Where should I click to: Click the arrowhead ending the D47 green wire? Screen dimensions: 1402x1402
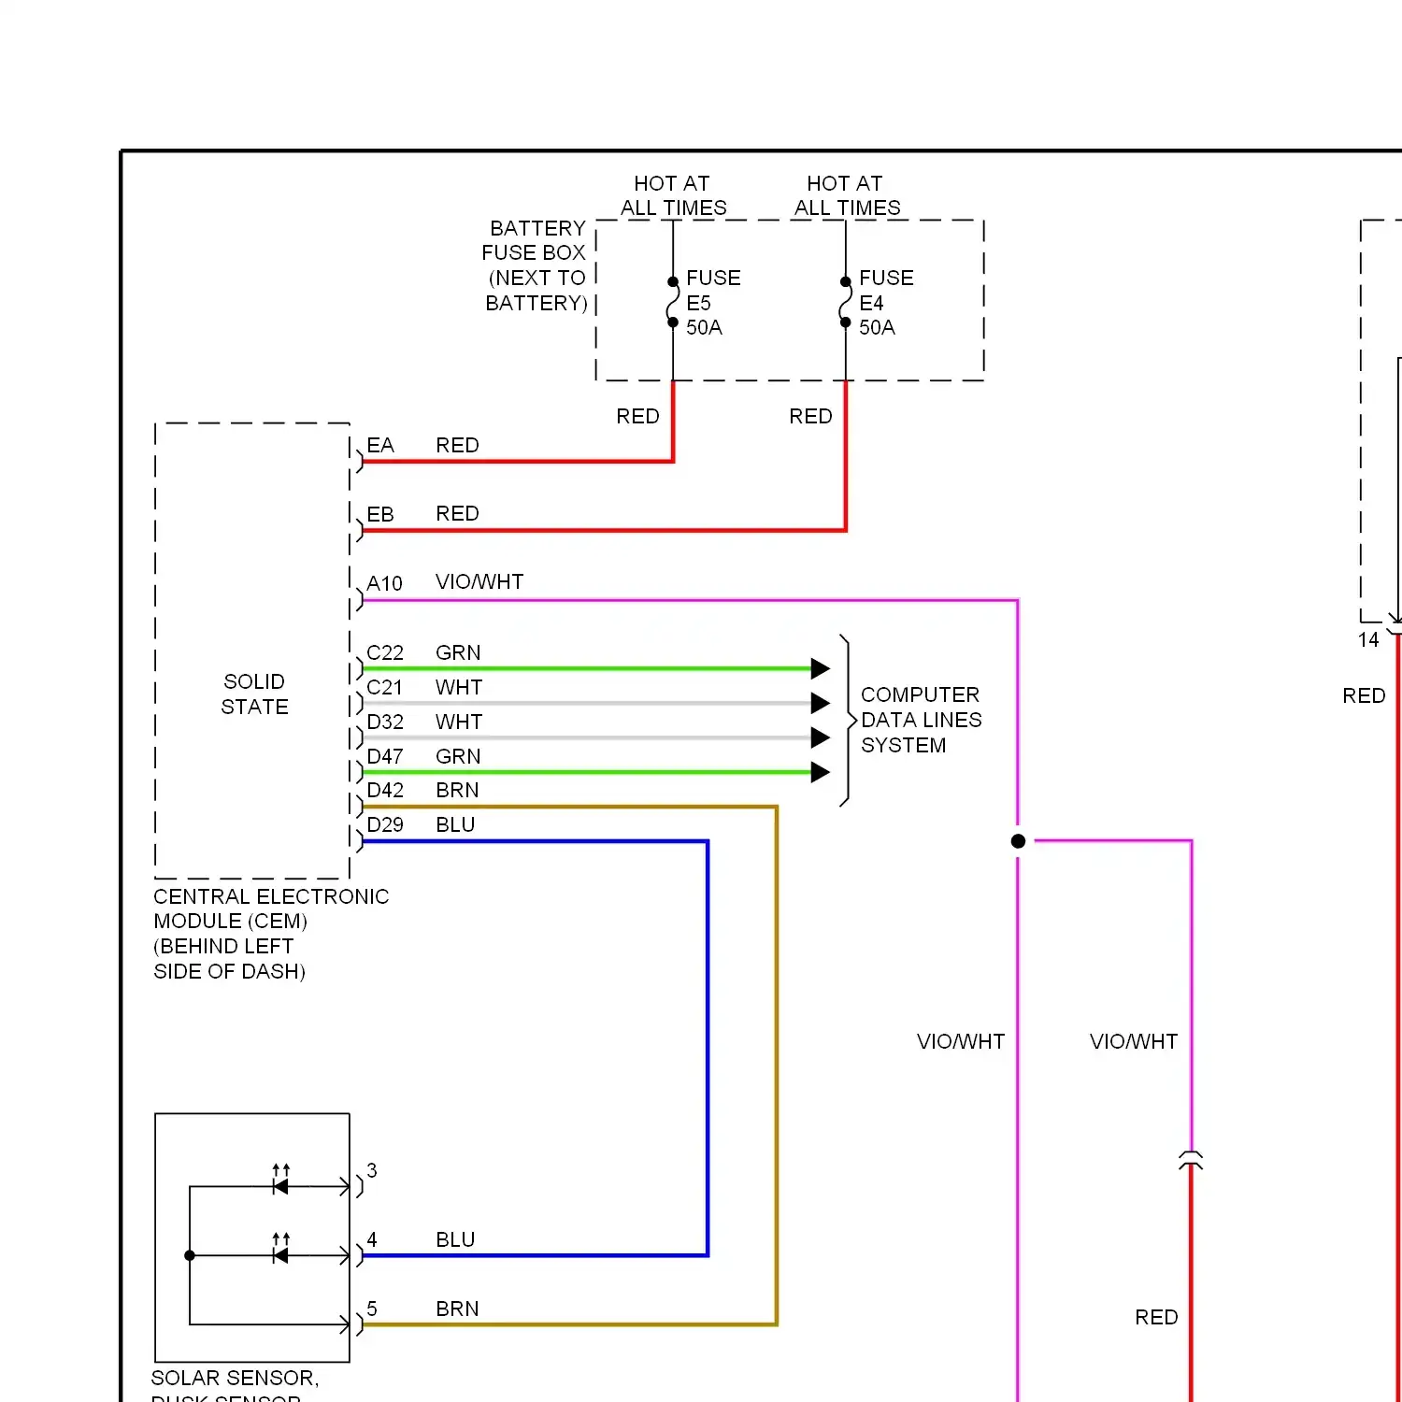click(x=821, y=772)
